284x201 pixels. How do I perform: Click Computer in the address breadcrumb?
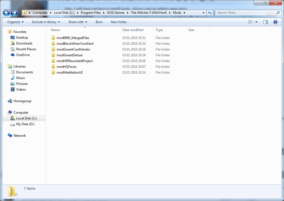click(x=40, y=13)
